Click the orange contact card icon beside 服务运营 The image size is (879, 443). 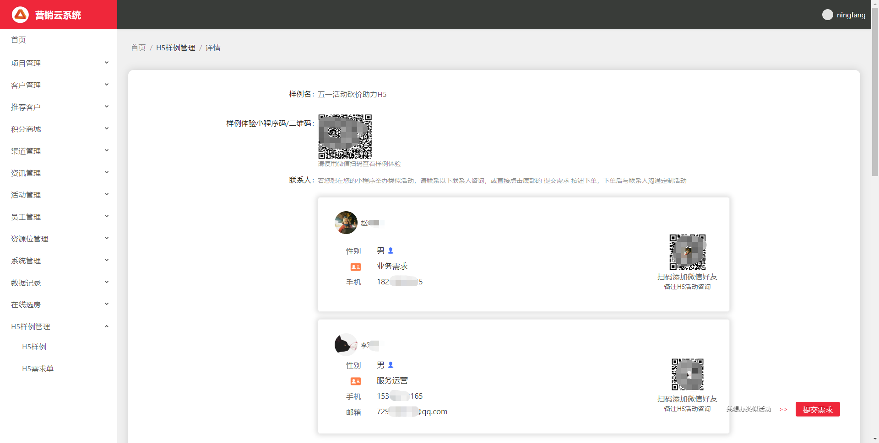(x=356, y=381)
